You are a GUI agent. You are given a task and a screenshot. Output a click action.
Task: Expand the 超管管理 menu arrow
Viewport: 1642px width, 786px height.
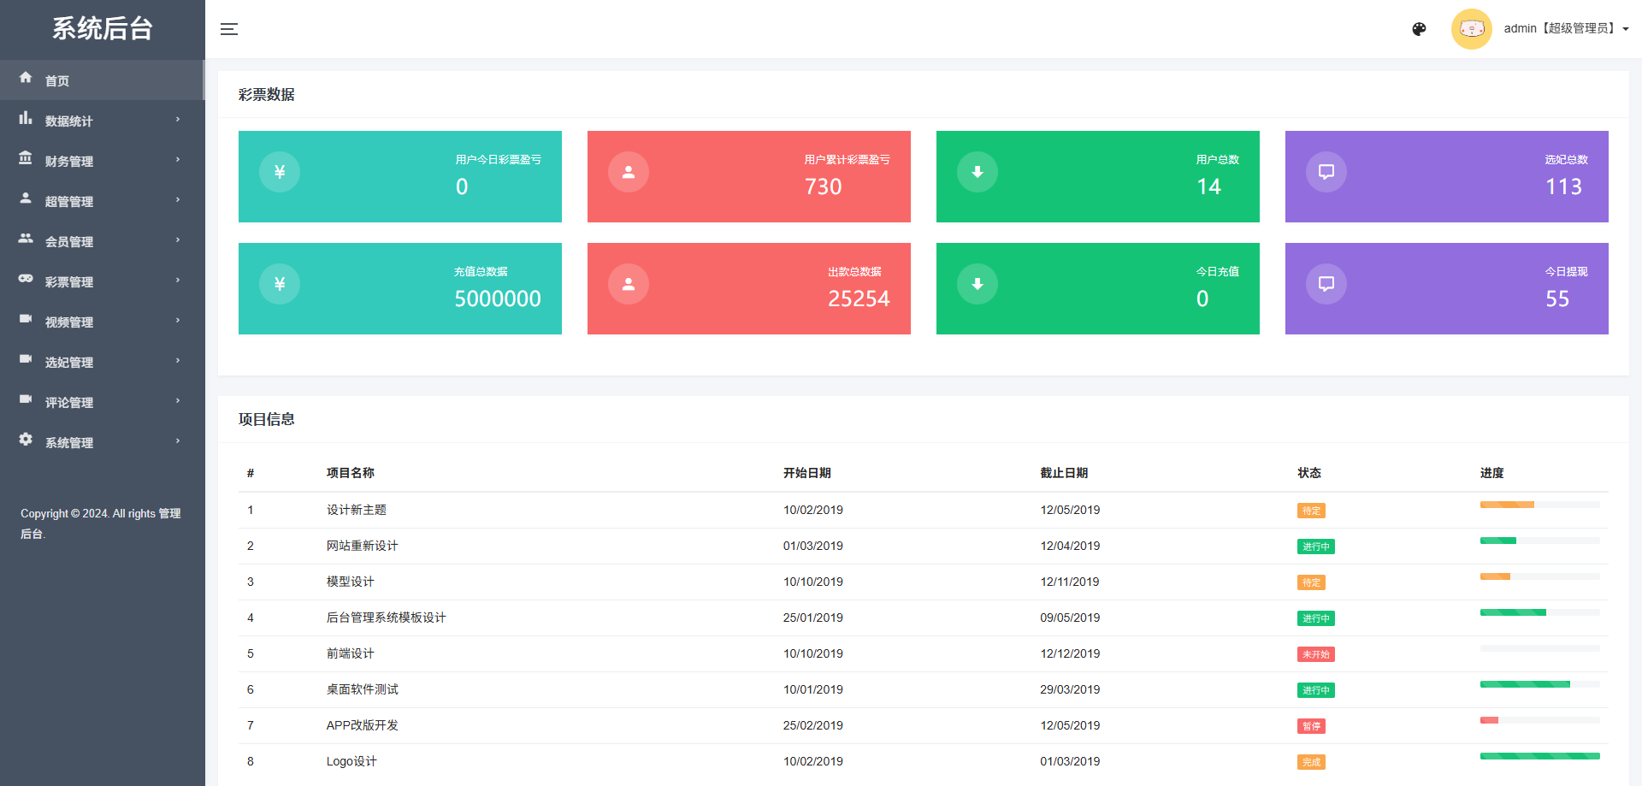[178, 200]
